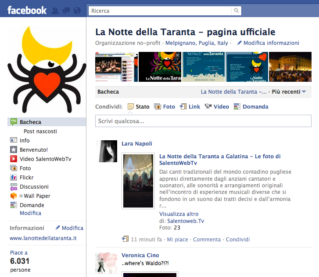
Task: Click the Info sidebar icon
Action: pos(14,140)
